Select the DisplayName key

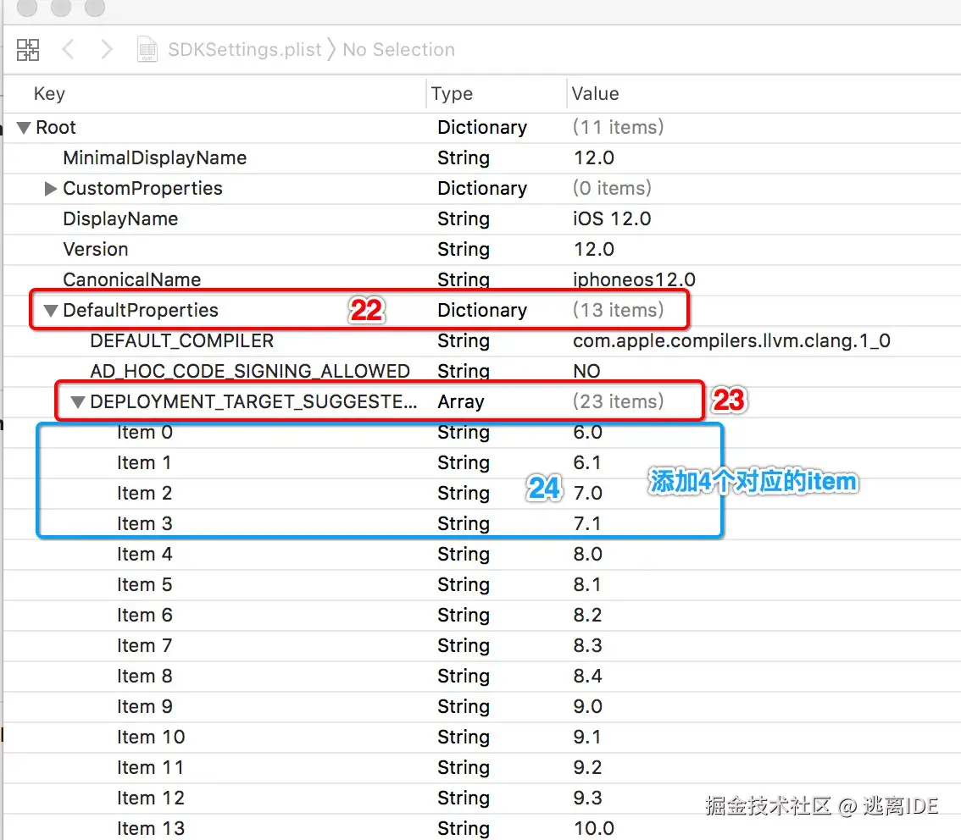120,219
